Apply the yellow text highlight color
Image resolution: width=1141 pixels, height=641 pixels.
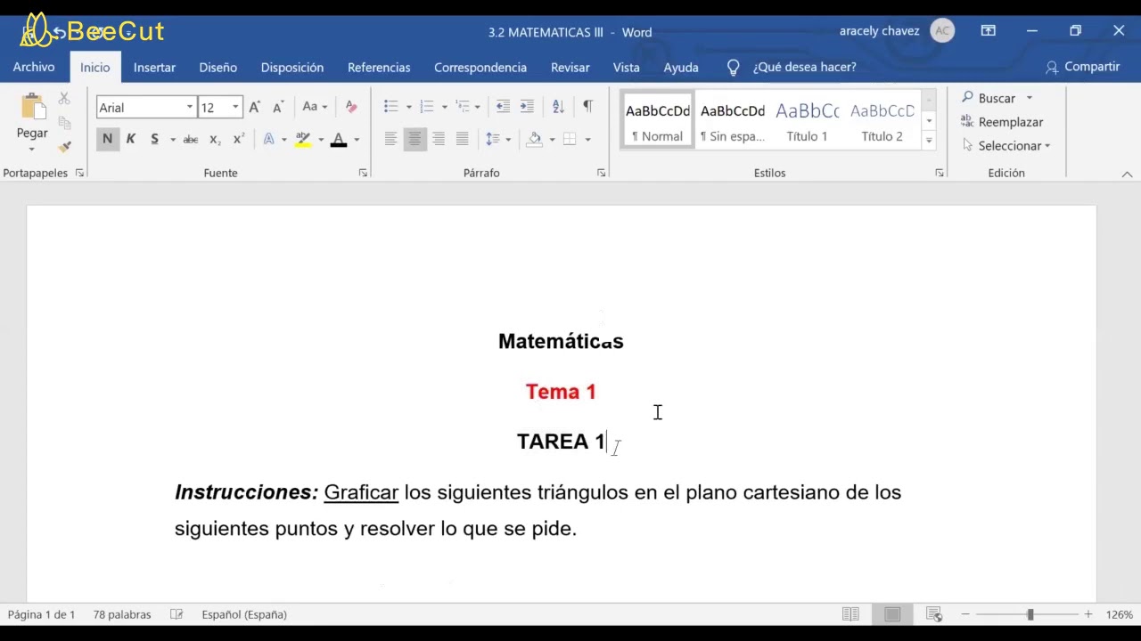[x=303, y=139]
